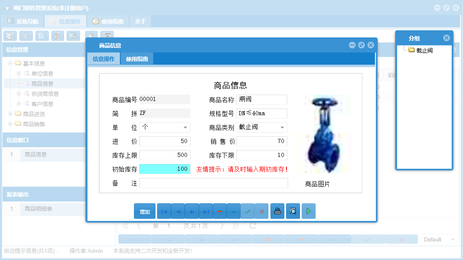Confirm edits with the green checkmark icon
This screenshot has width=463, height=260.
click(x=248, y=211)
